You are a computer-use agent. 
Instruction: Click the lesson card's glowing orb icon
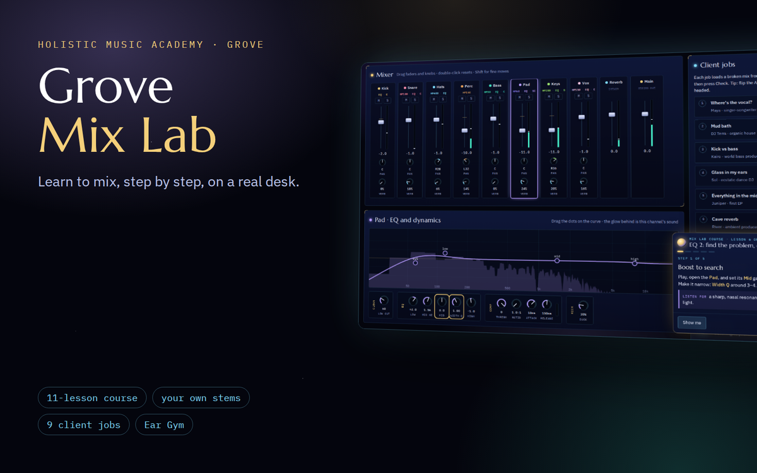[681, 242]
